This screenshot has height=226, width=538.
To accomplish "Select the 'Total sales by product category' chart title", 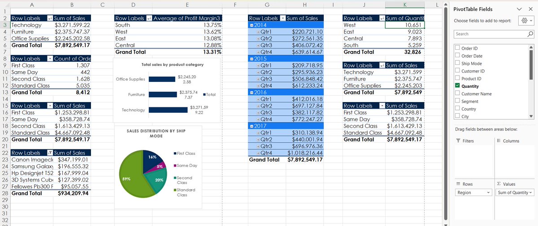I will click(173, 65).
